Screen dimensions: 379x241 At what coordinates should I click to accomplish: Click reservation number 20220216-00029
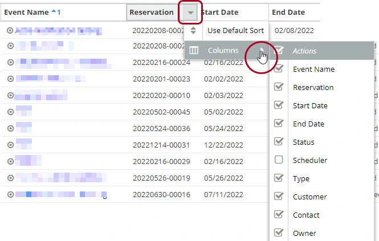161,161
